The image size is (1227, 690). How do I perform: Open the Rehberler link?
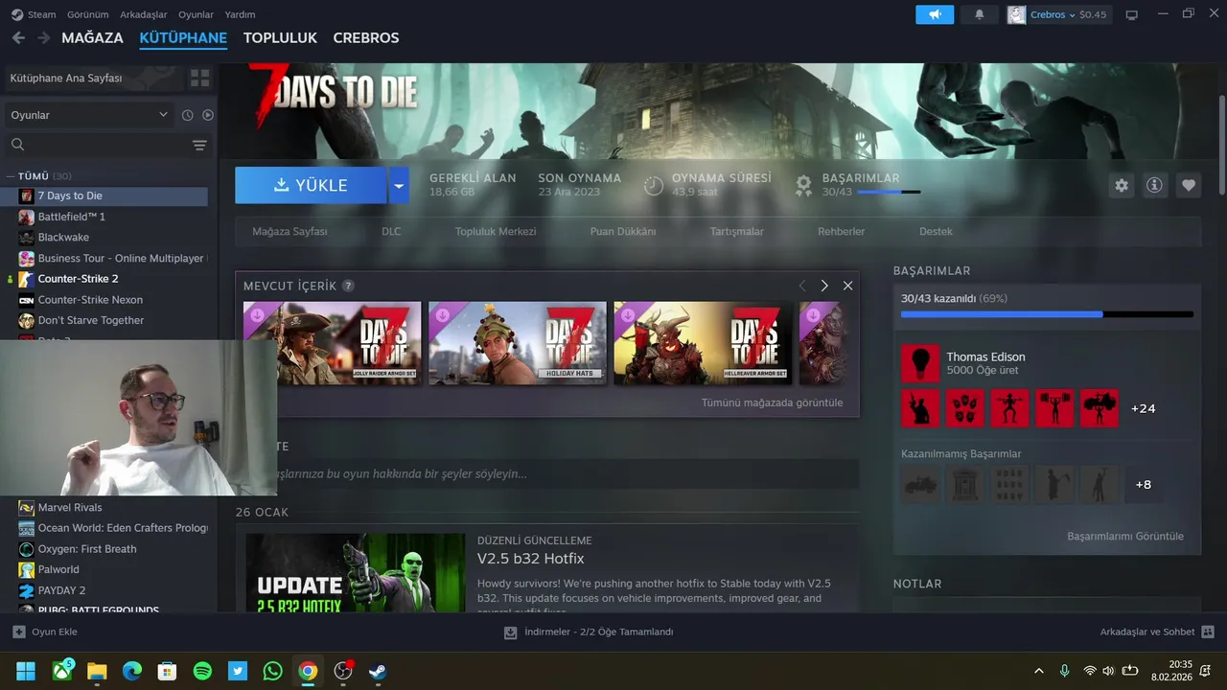(x=842, y=232)
